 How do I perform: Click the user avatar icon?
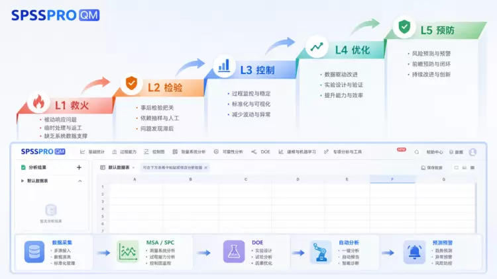click(x=472, y=152)
